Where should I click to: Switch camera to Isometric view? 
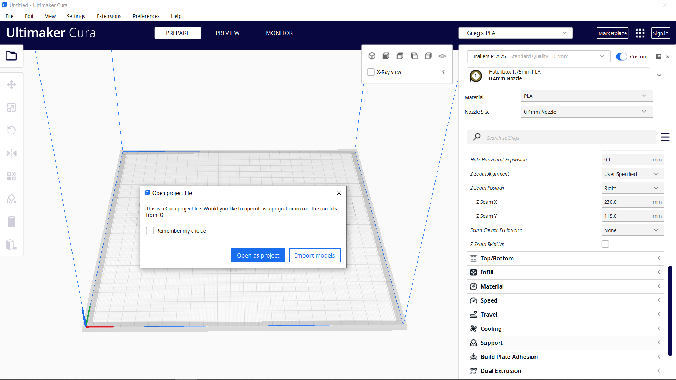(372, 56)
